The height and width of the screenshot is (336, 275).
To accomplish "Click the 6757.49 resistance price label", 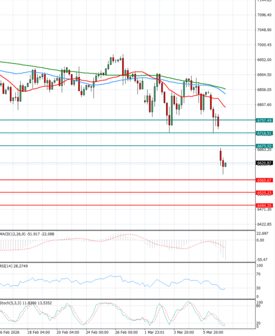I will (265, 120).
